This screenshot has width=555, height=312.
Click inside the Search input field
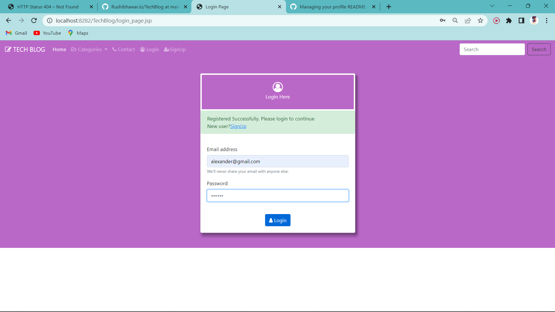tap(492, 49)
